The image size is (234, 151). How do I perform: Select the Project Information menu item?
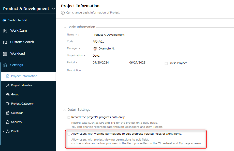[x=28, y=76]
